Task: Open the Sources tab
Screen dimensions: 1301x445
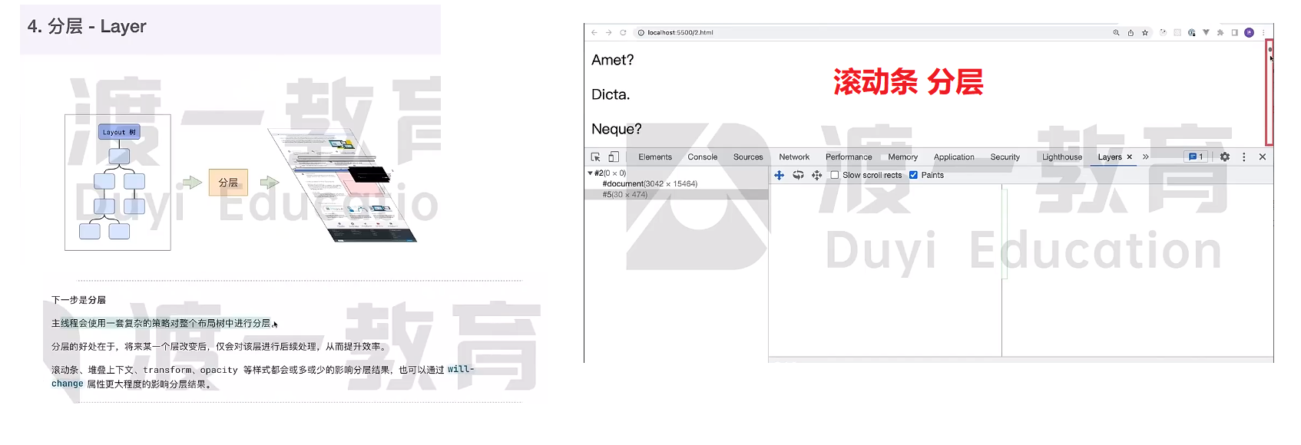Action: 748,157
